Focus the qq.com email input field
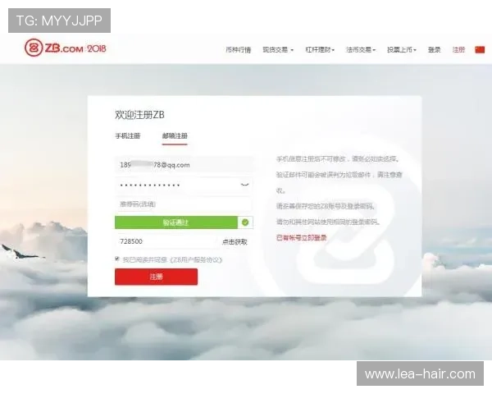This screenshot has height=394, width=492. tap(184, 165)
